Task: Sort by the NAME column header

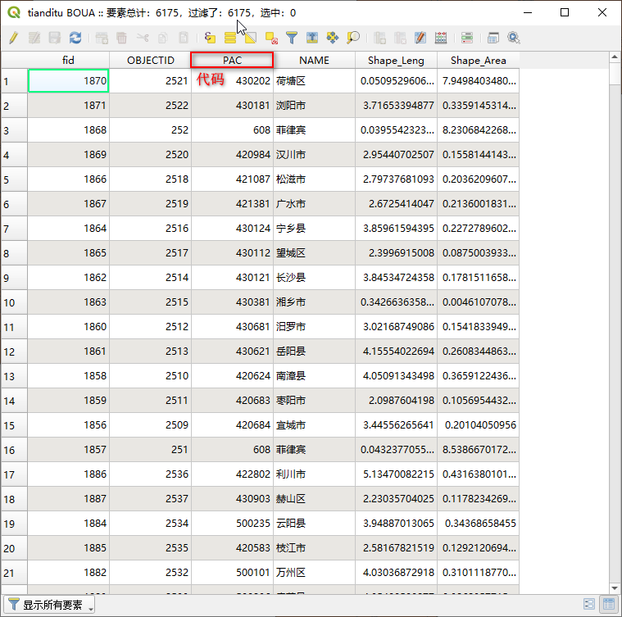Action: coord(314,60)
